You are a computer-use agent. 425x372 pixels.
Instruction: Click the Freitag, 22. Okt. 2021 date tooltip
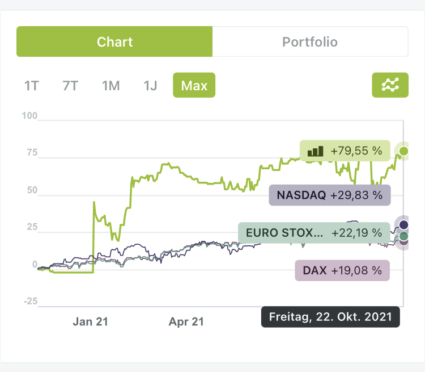pos(330,317)
